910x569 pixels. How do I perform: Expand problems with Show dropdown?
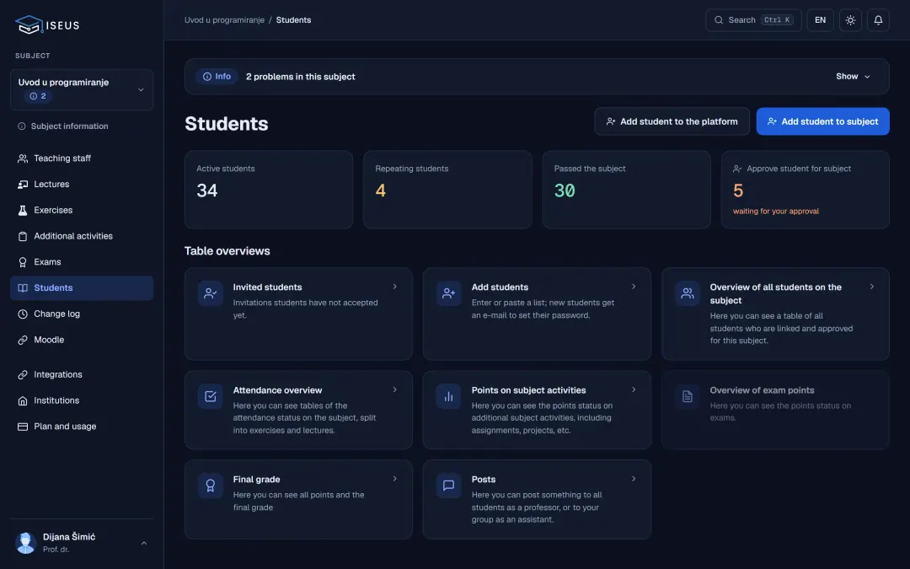coord(853,76)
